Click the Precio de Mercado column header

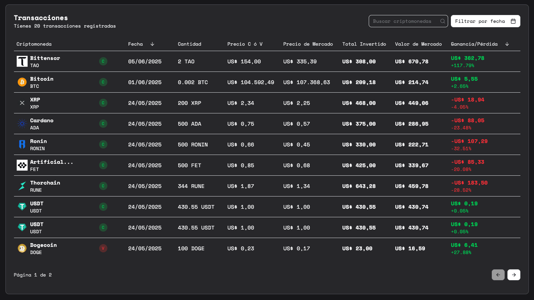(x=308, y=44)
